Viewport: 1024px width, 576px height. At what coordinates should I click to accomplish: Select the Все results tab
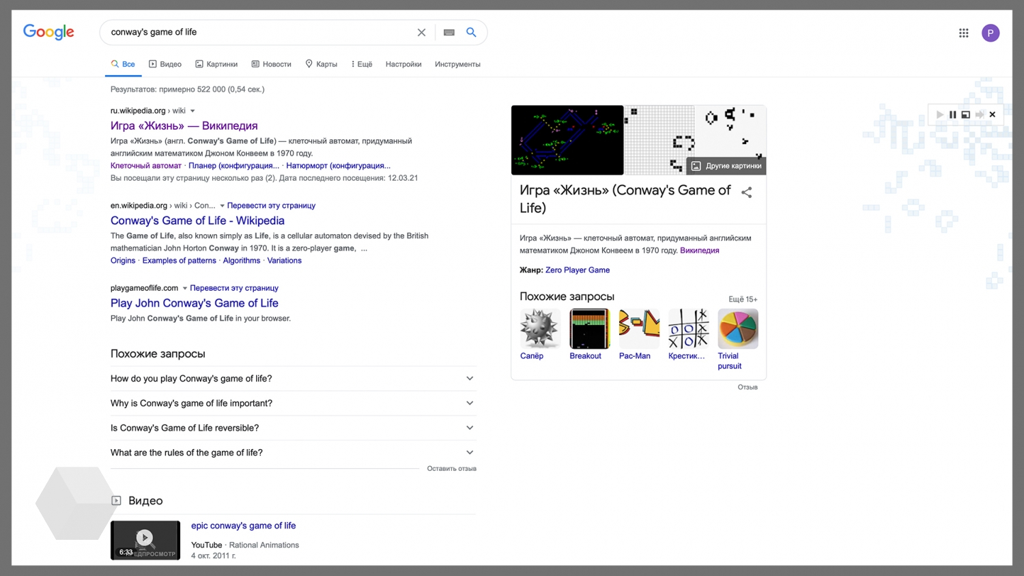pyautogui.click(x=123, y=64)
